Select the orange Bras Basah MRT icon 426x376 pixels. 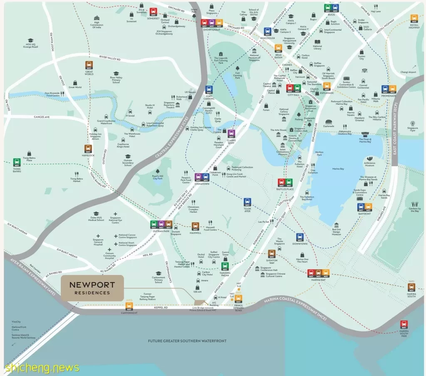(278, 49)
